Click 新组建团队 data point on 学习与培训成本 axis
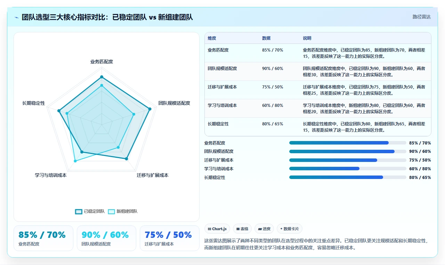The image size is (445, 265). (x=75, y=161)
